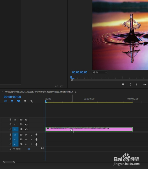This screenshot has height=169, width=148.
Task: Toggle sync lock on V1 track
Action: [21, 129]
